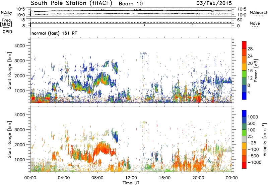268x185 pixels.
Task: Click the blue bottom segment of the power colorbar
Action: 244,96
